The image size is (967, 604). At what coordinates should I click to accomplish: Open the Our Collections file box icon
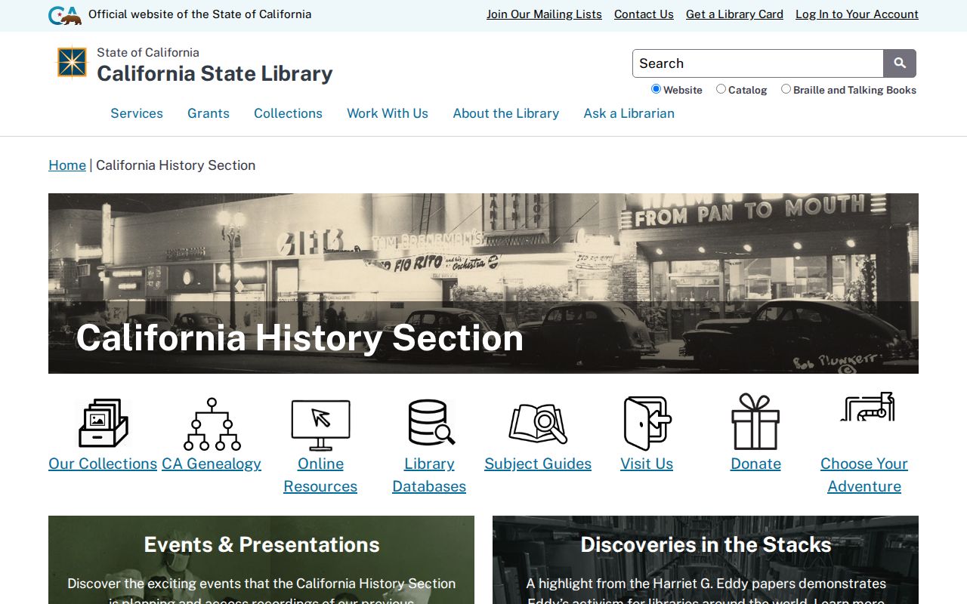point(103,423)
